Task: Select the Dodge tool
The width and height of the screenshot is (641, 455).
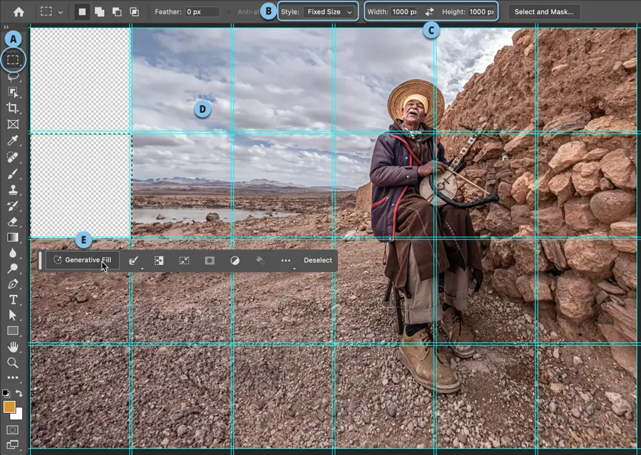Action: [13, 268]
